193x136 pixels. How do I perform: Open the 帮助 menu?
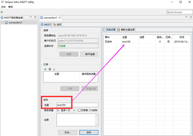click(x=11, y=7)
